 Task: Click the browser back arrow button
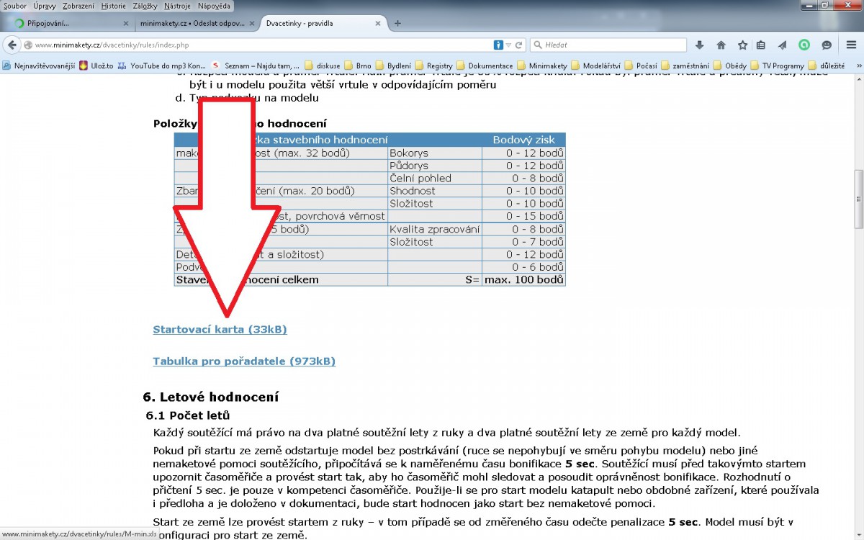pos(12,45)
